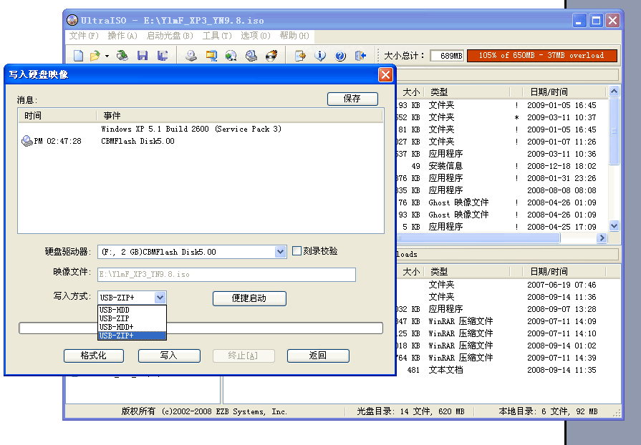Enable the 刻录校验 verify checkbox

click(297, 251)
